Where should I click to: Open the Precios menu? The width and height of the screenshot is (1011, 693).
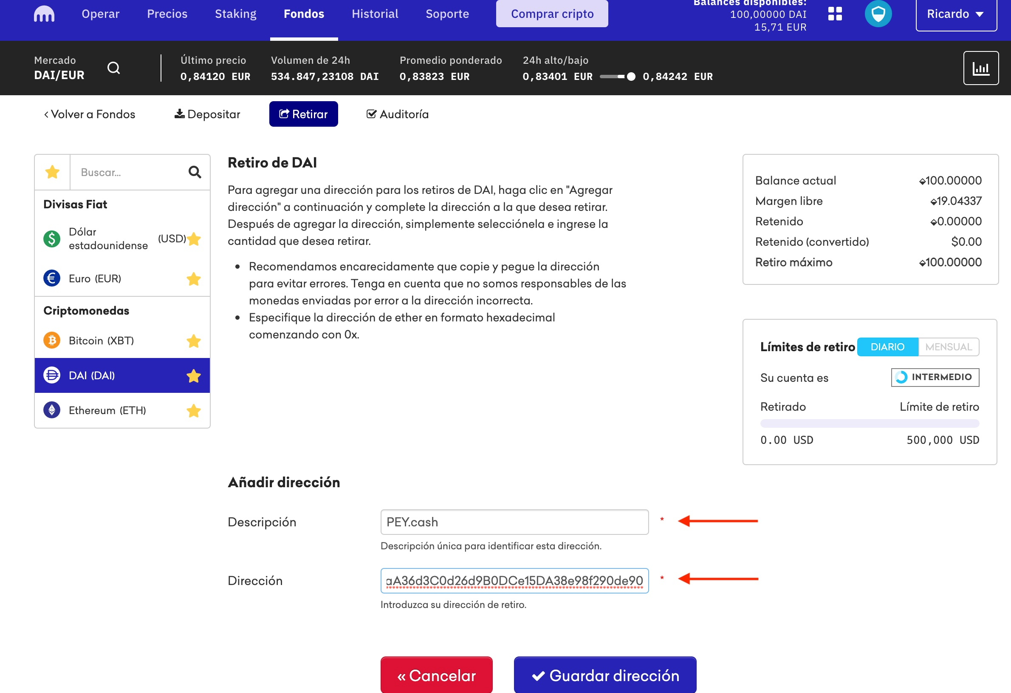click(167, 14)
